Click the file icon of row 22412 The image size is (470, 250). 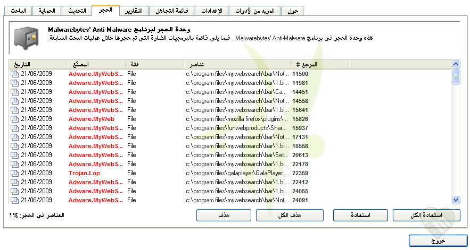coord(14,182)
